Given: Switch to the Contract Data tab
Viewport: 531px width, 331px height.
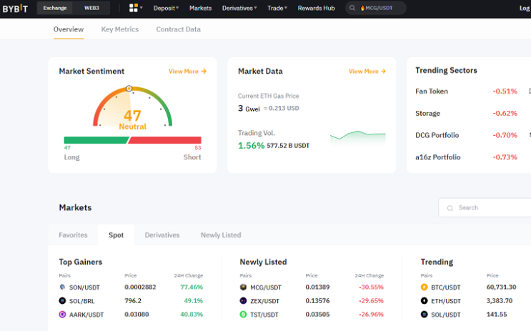Looking at the screenshot, I should tap(178, 29).
